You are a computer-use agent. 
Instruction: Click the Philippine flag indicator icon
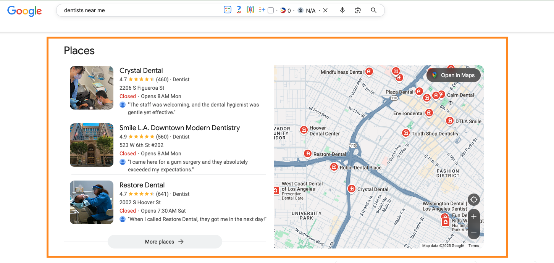(283, 11)
